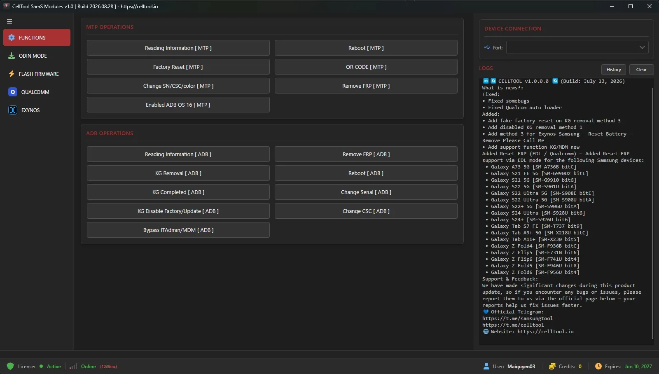Click the Exynos chip icon

[x=13, y=110]
